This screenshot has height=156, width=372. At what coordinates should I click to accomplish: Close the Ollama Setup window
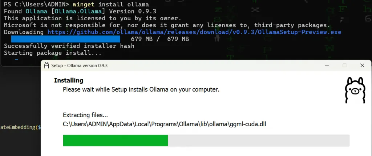point(362,66)
